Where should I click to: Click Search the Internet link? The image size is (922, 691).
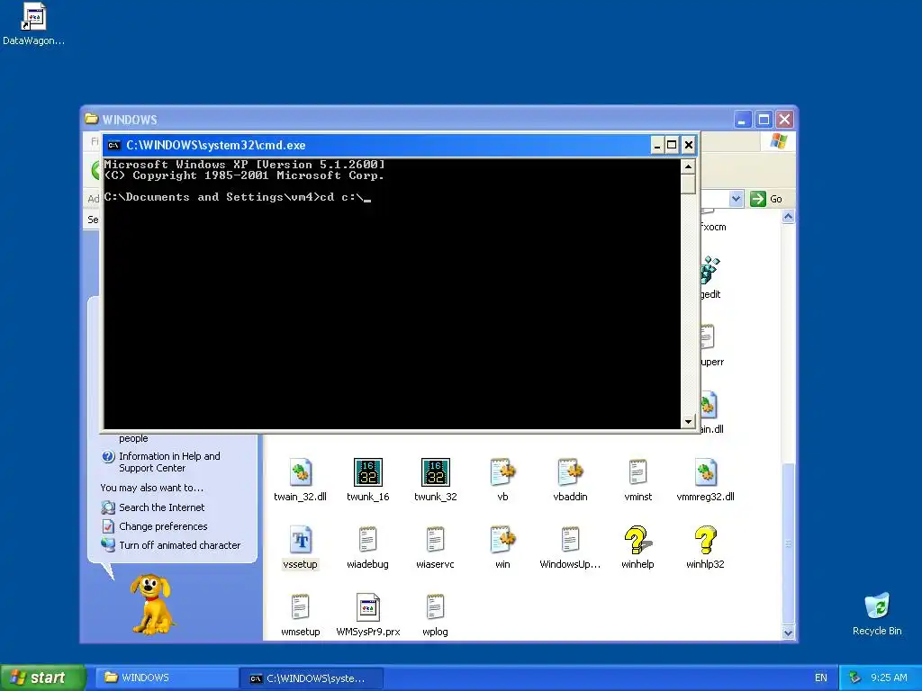coord(162,507)
